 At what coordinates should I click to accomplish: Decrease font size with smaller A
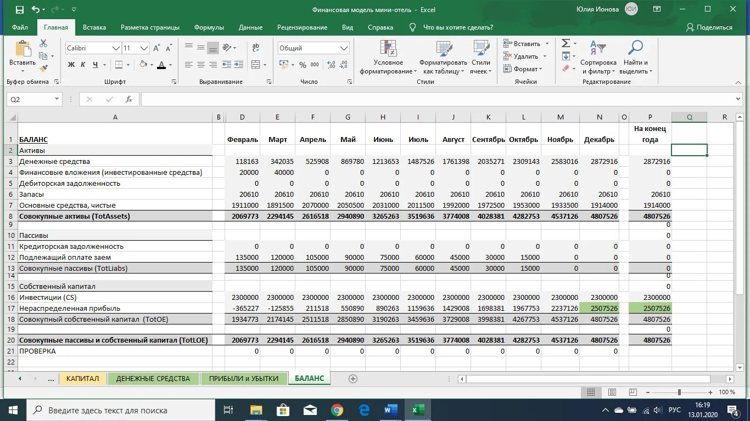click(169, 48)
